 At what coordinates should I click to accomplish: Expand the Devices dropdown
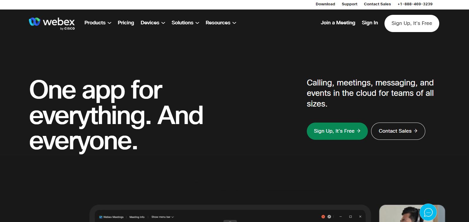(153, 23)
